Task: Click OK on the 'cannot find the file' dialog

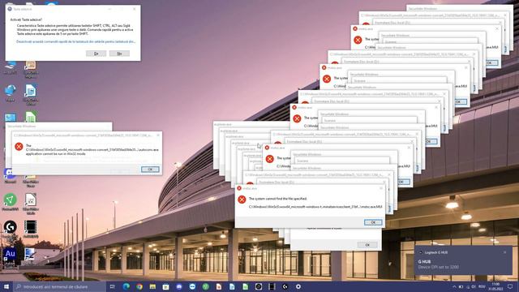Action: [373, 222]
